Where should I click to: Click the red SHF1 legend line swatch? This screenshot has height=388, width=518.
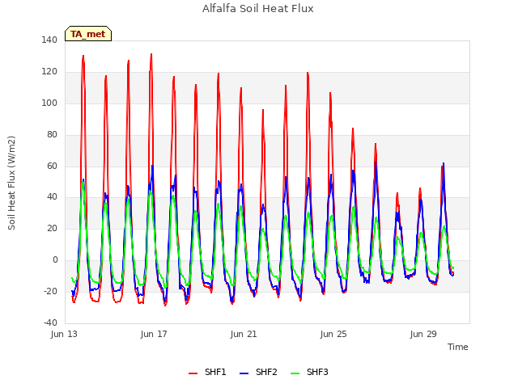pos(193,373)
